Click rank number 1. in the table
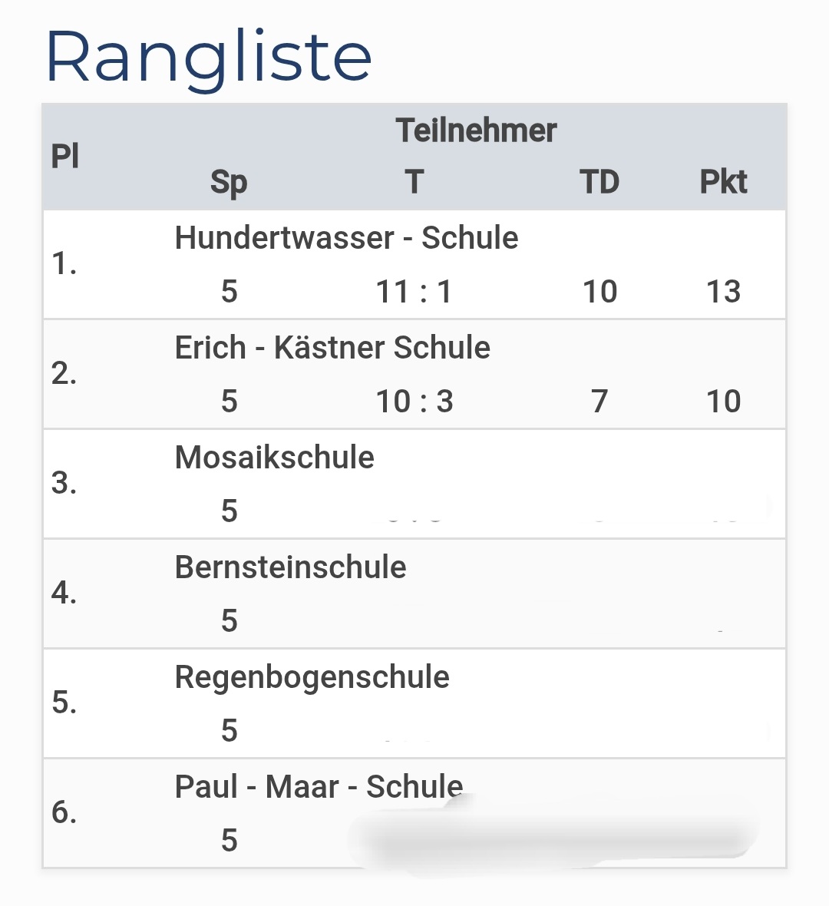The width and height of the screenshot is (829, 906). pyautogui.click(x=64, y=264)
